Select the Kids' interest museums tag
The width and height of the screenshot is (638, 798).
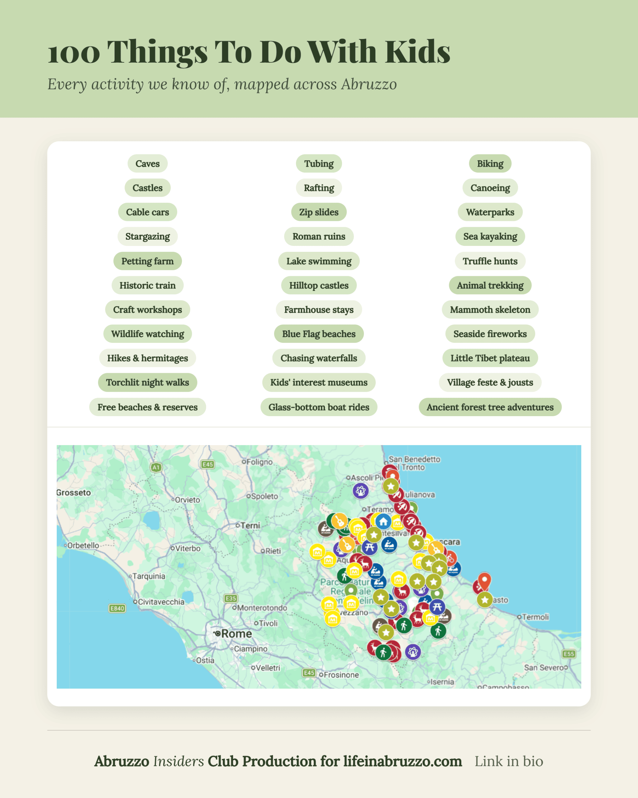coord(319,382)
